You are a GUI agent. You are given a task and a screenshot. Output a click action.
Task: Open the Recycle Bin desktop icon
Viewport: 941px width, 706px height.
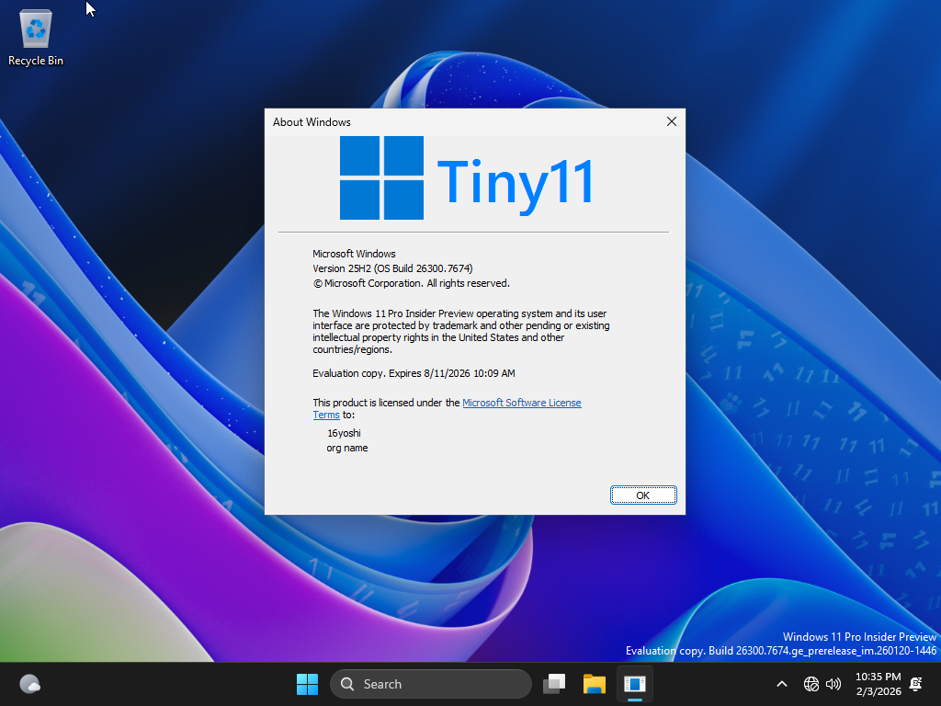coord(36,37)
